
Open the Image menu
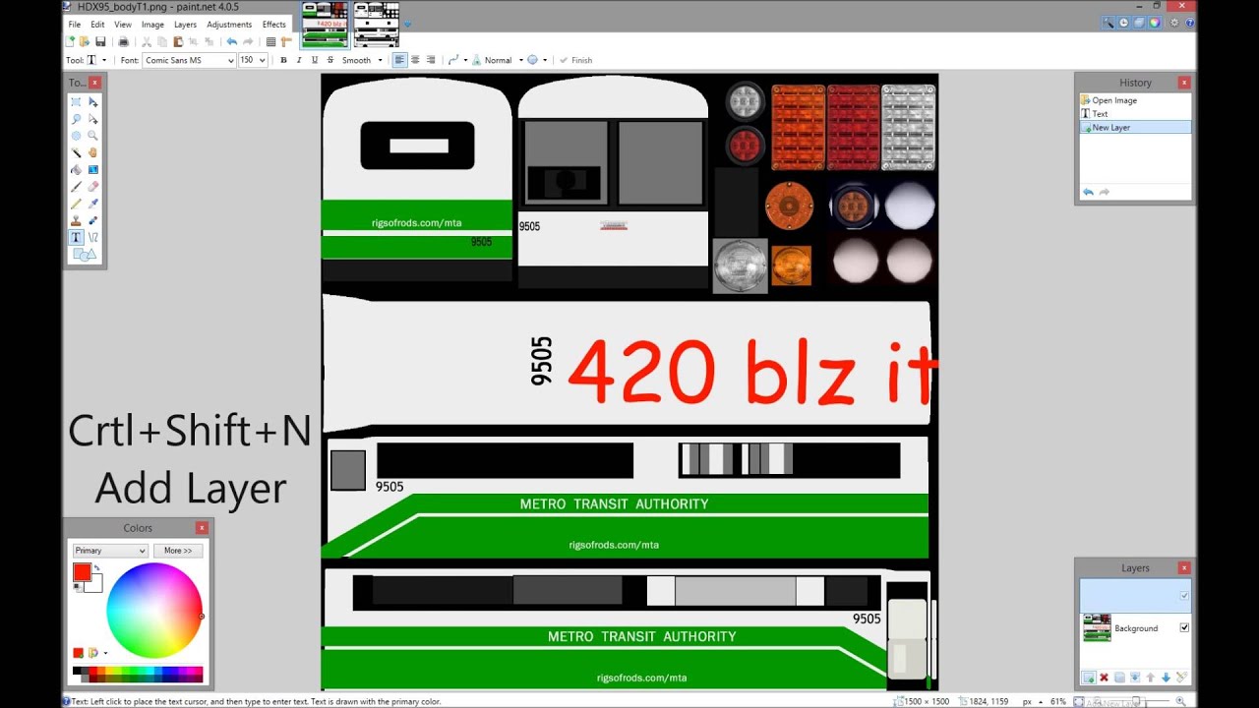coord(152,24)
